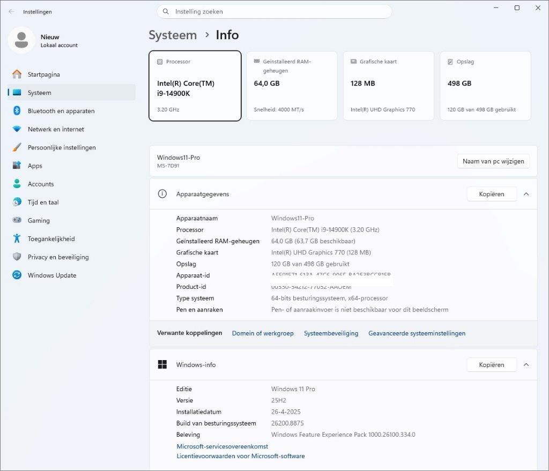Viewport: 549px width, 471px height.
Task: Open Microsoft-servicesovereenkomst link
Action: 222,446
